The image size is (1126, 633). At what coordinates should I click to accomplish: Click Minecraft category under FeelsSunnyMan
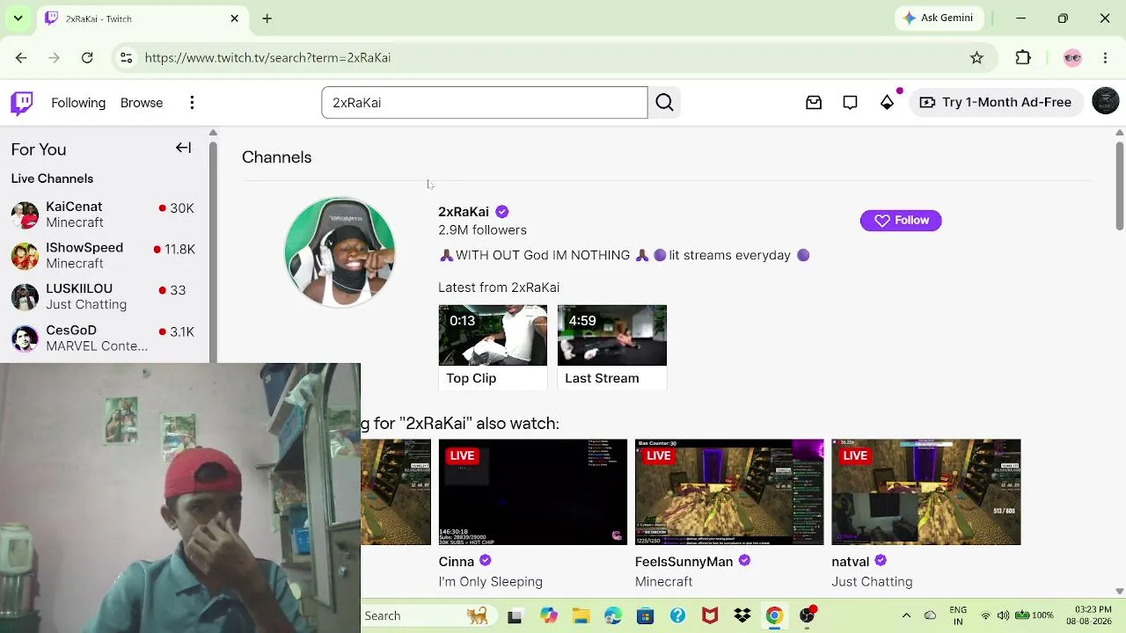pos(664,582)
